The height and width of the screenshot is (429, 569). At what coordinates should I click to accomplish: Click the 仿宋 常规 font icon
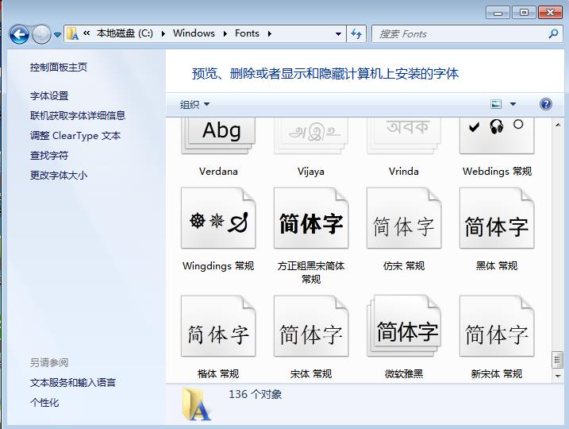404,220
